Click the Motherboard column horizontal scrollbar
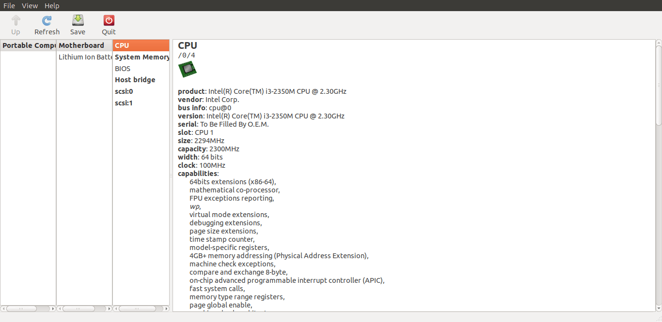Screen dimensions: 662x322 click(x=78, y=308)
